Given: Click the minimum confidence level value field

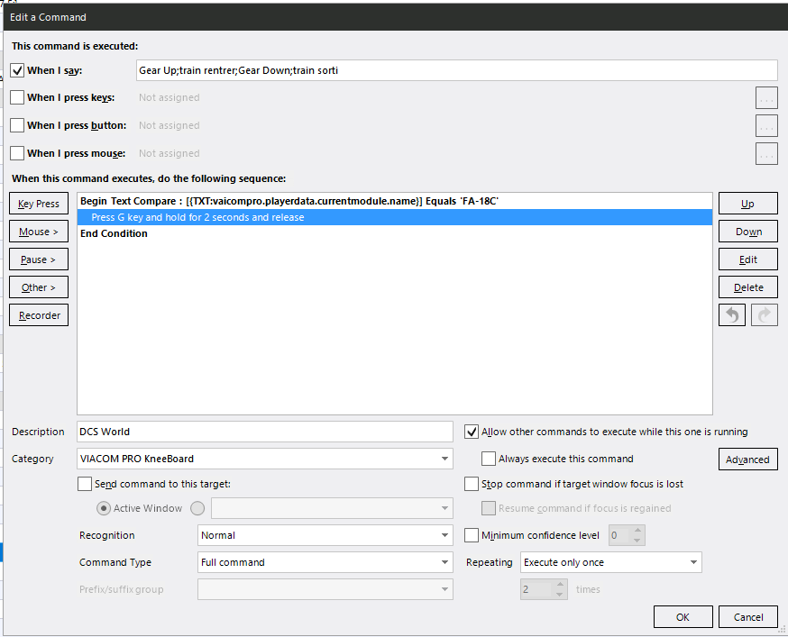Looking at the screenshot, I should pyautogui.click(x=619, y=535).
